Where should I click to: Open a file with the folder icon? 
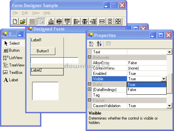[x=23, y=21]
